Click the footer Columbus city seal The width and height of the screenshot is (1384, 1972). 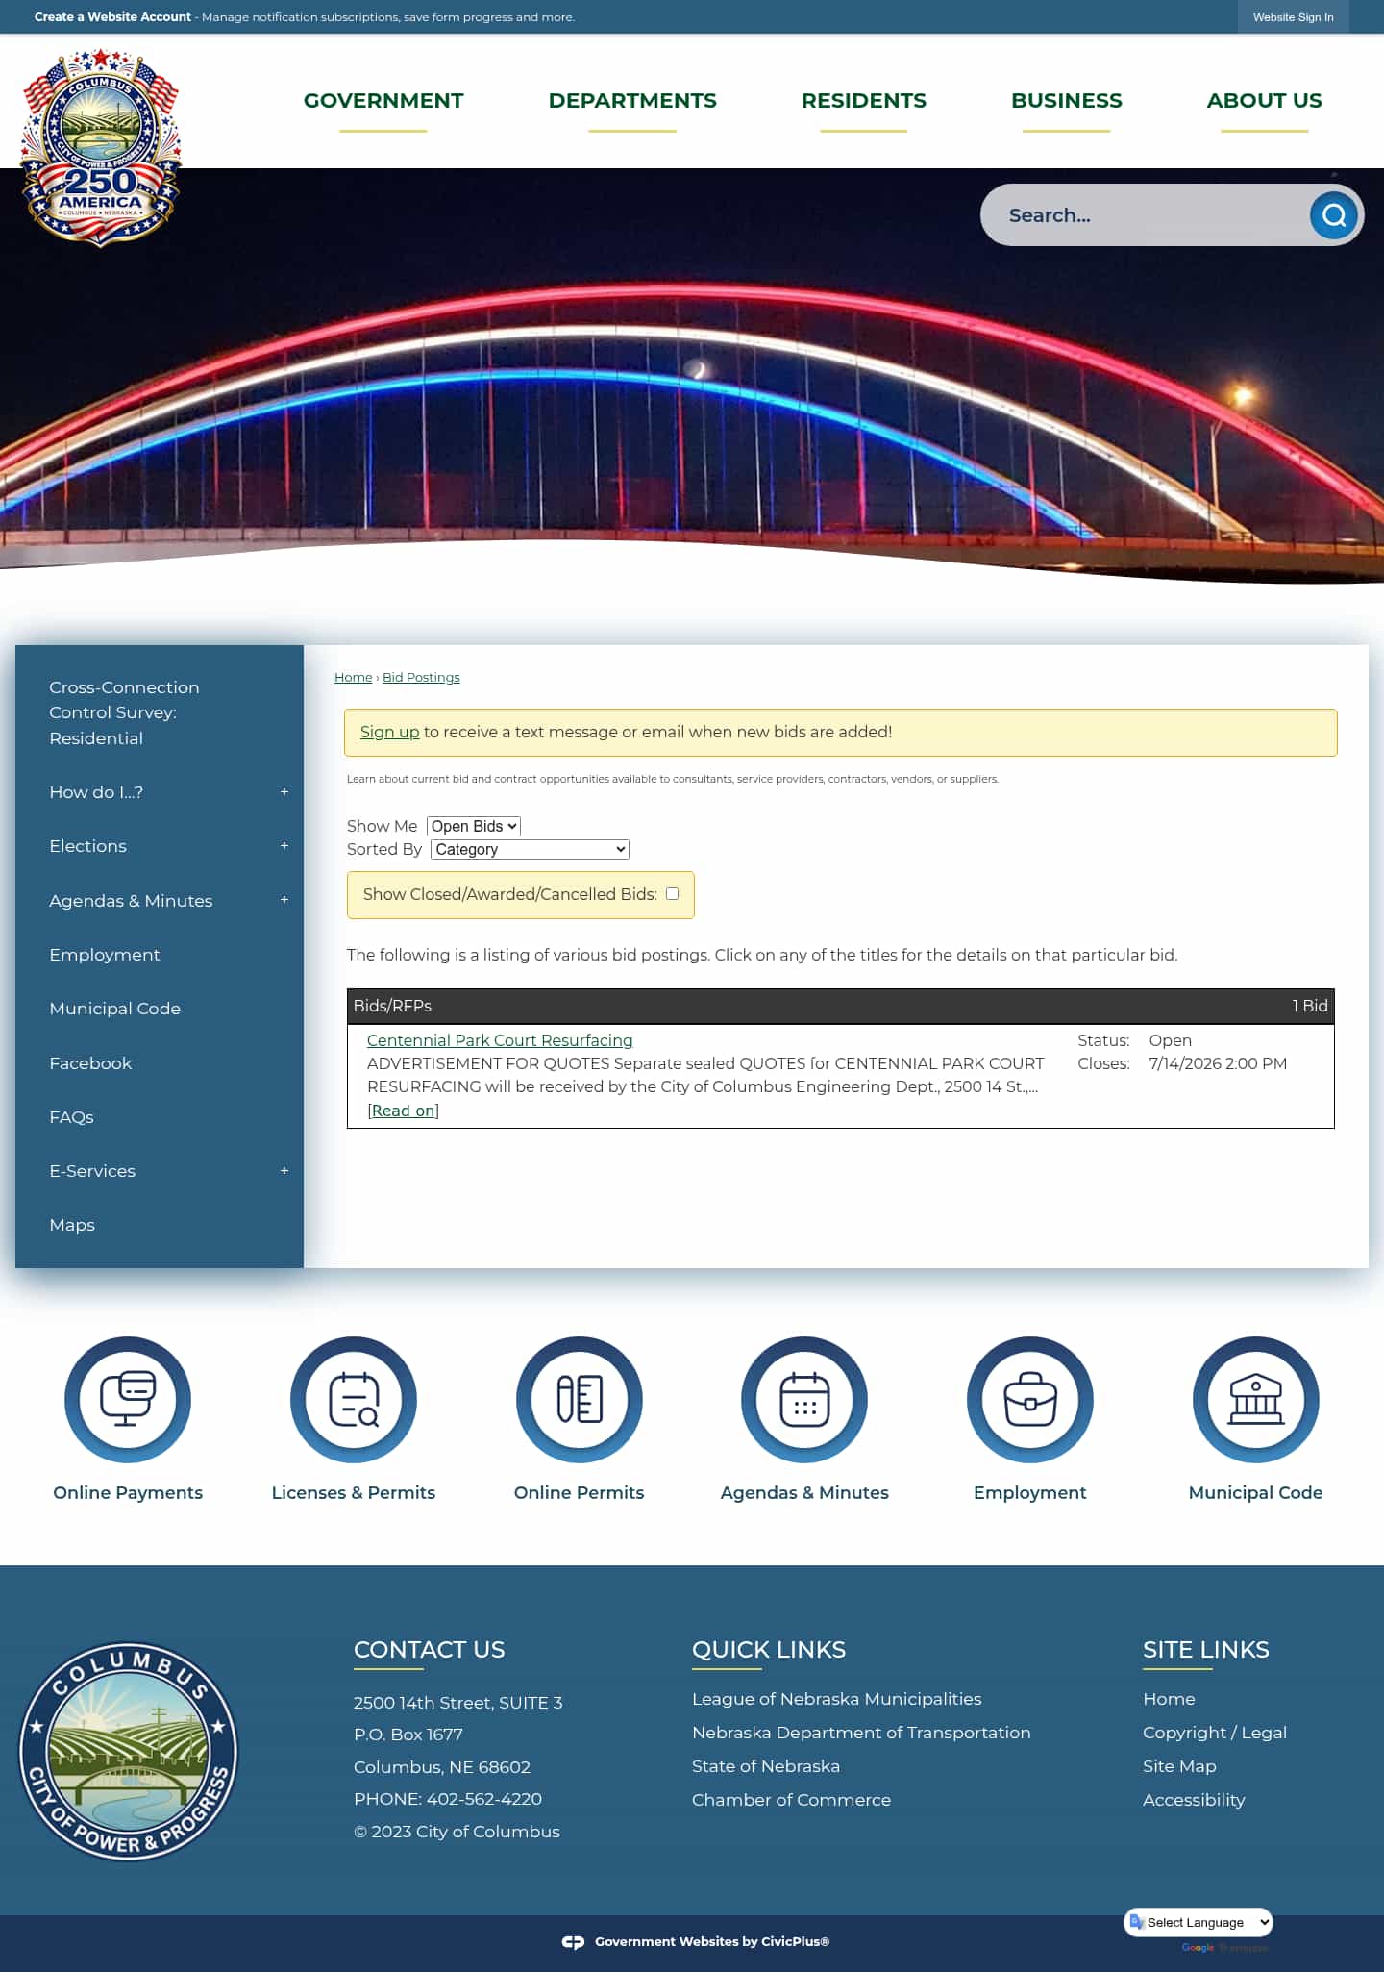[128, 1751]
